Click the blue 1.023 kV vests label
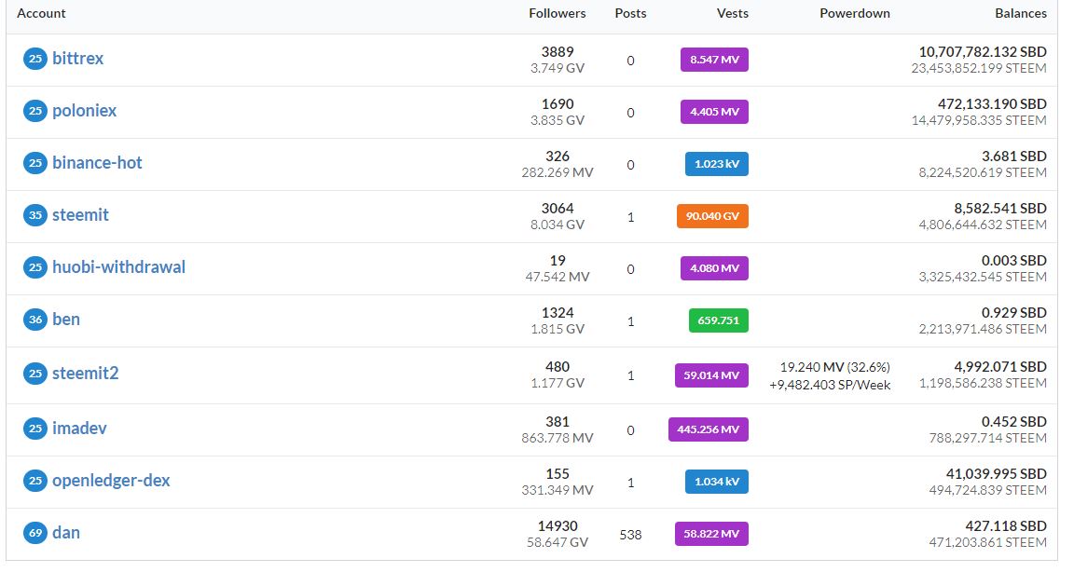1074x572 pixels. click(716, 164)
